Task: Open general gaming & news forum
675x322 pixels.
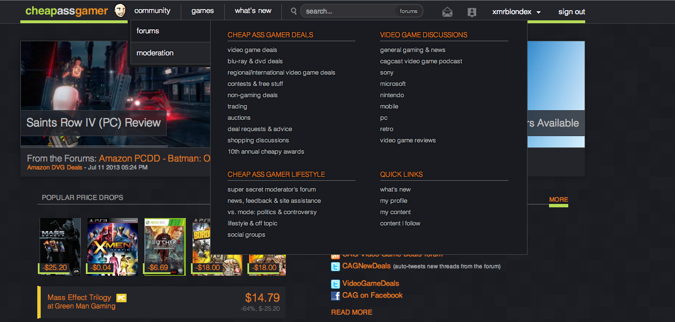Action: [413, 50]
